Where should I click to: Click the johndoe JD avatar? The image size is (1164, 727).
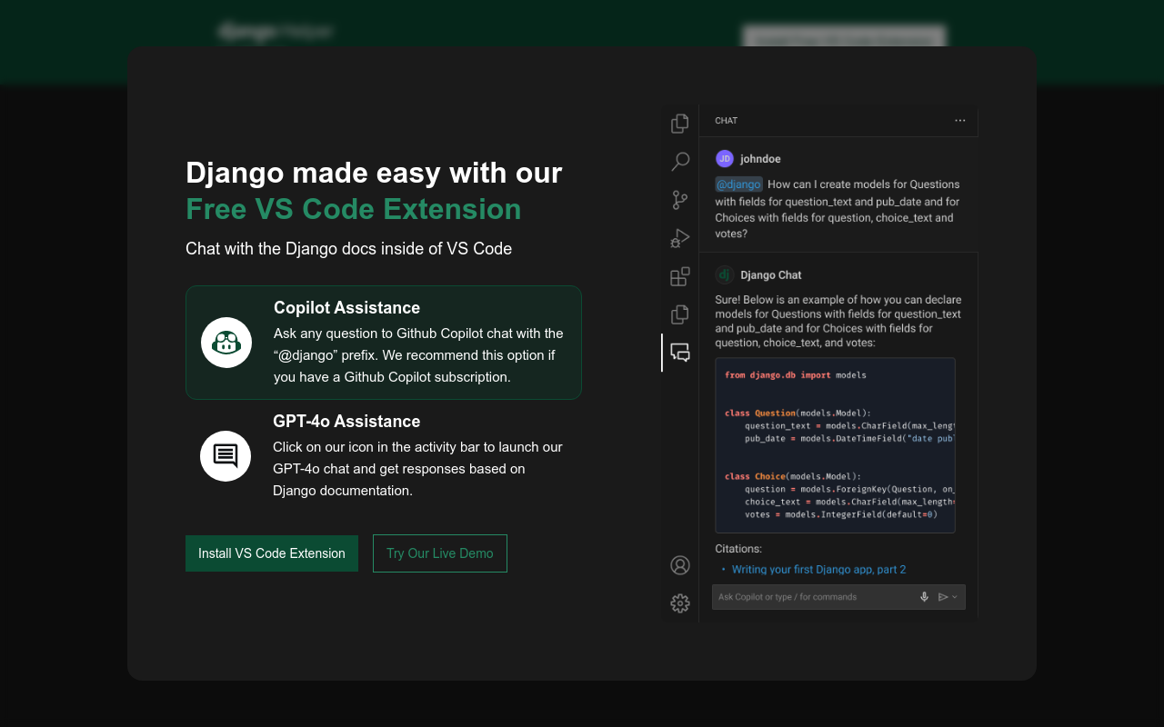(x=725, y=159)
